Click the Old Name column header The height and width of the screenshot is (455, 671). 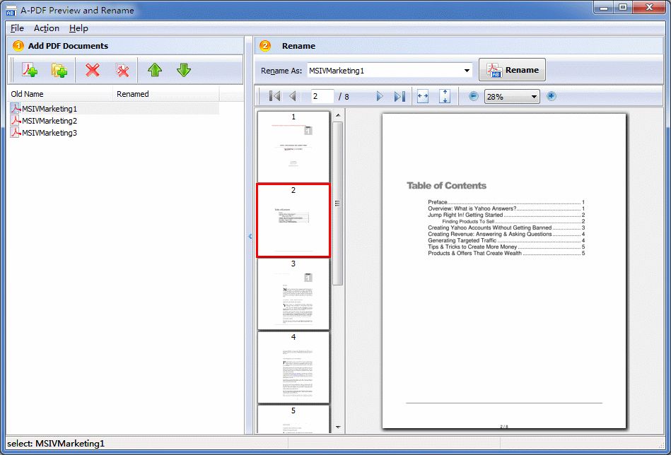coord(61,94)
